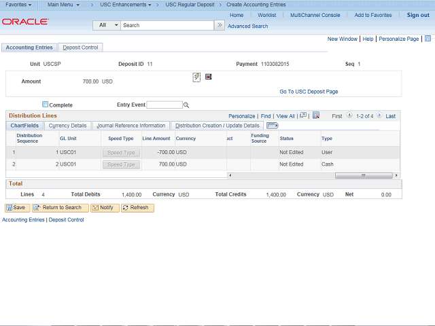The height and width of the screenshot is (326, 435).
Task: Open the Favorites dropdown menu
Action: pyautogui.click(x=18, y=5)
